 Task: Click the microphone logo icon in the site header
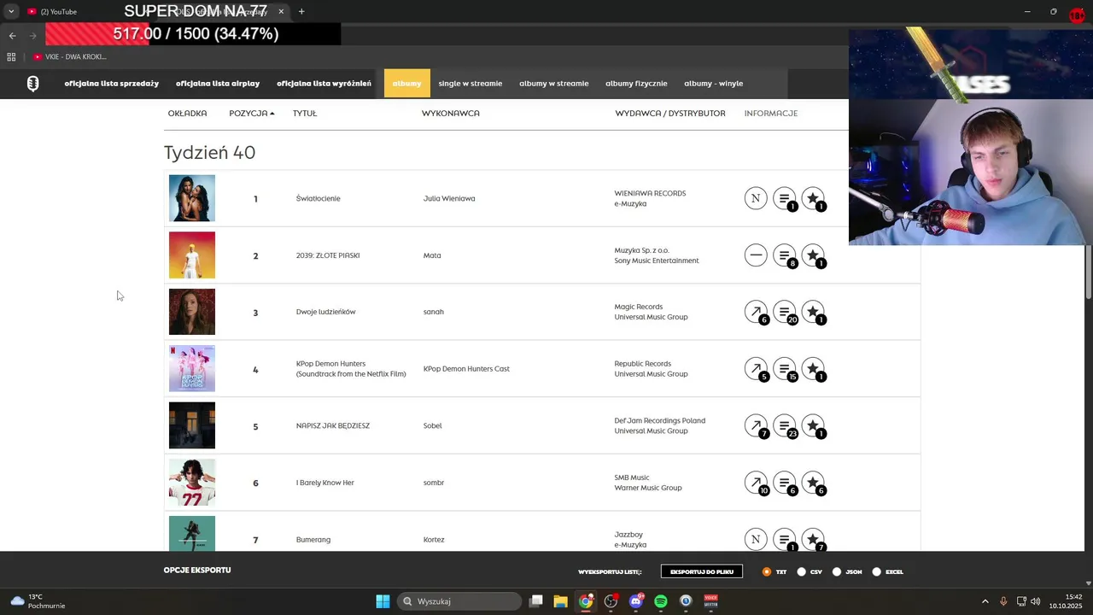[x=32, y=84]
